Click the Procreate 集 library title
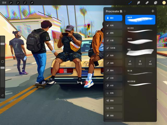Viewport: 167px width, 125px height. pos(114,11)
